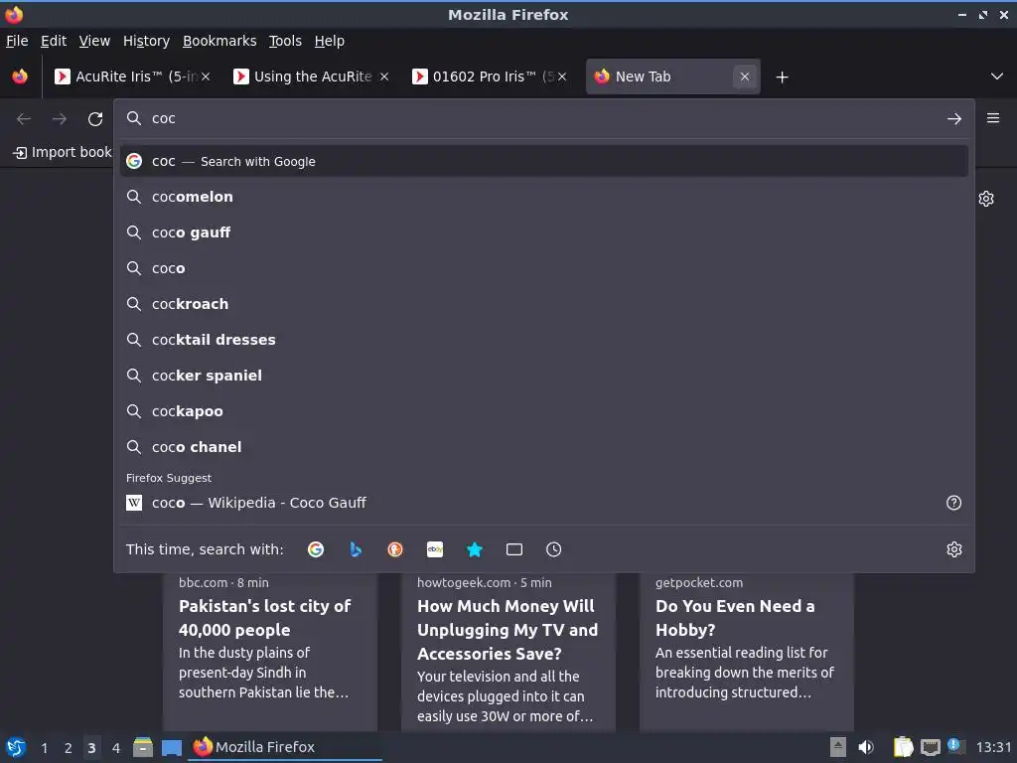Screen dimensions: 1017x763
Task: Select Mozilla Firefox taskbar window button
Action: click(285, 747)
